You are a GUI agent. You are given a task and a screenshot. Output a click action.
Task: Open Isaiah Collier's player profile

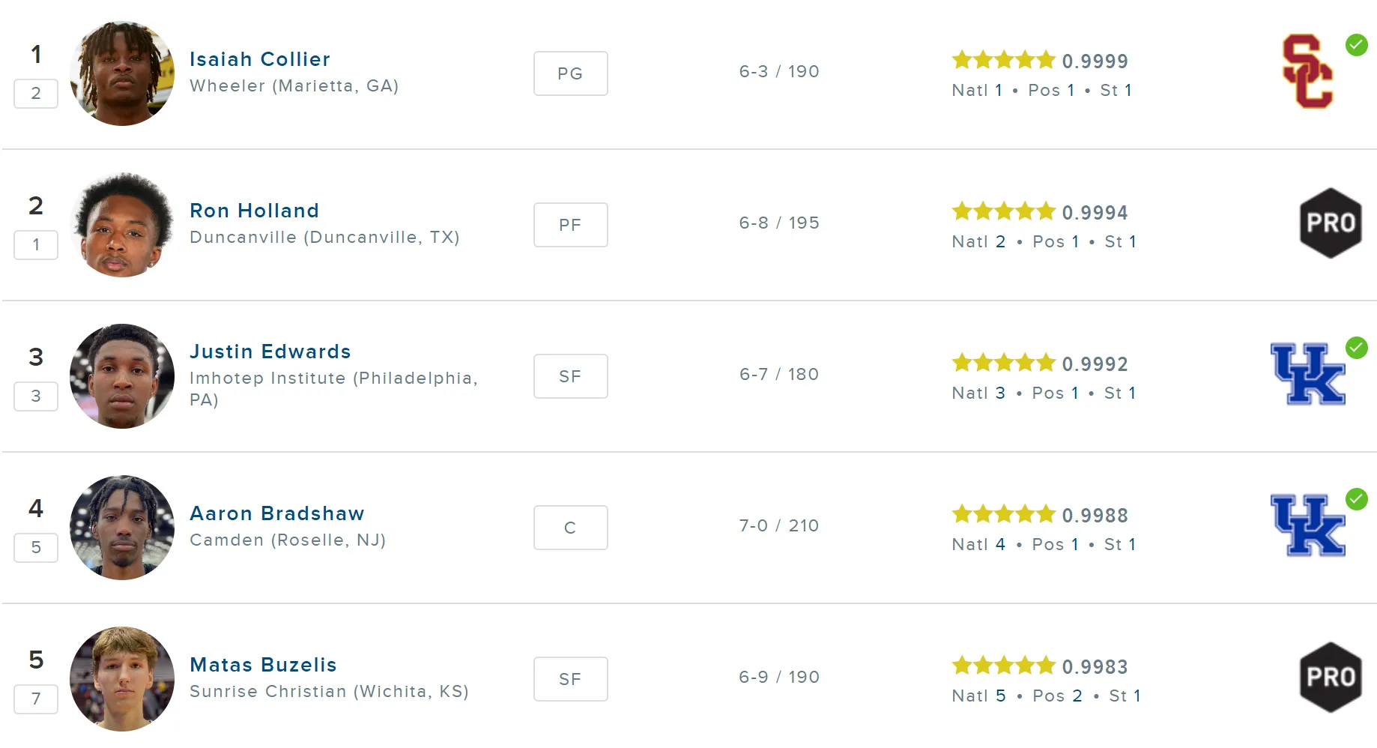pos(260,59)
